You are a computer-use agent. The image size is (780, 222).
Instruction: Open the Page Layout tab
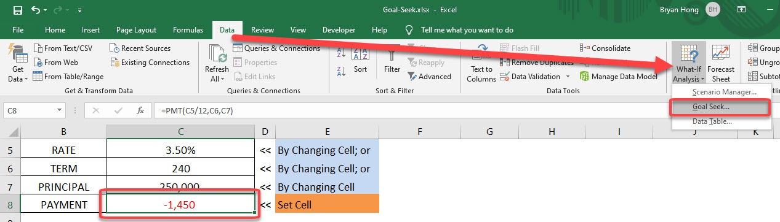point(136,29)
